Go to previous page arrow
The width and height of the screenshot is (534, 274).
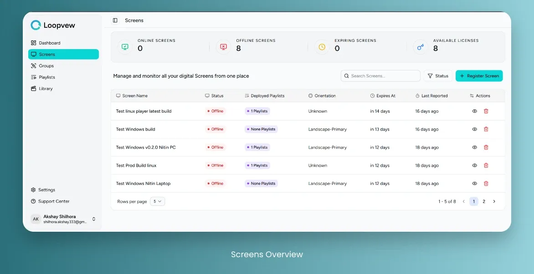(x=463, y=201)
